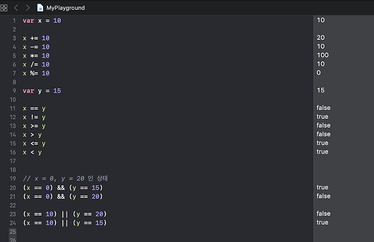The image size is (374, 242).
Task: Click result 100 in results sidebar
Action: 323,55
